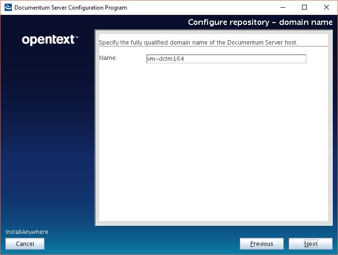Click the Documentum app icon in title bar
The height and width of the screenshot is (255, 338).
pyautogui.click(x=8, y=8)
